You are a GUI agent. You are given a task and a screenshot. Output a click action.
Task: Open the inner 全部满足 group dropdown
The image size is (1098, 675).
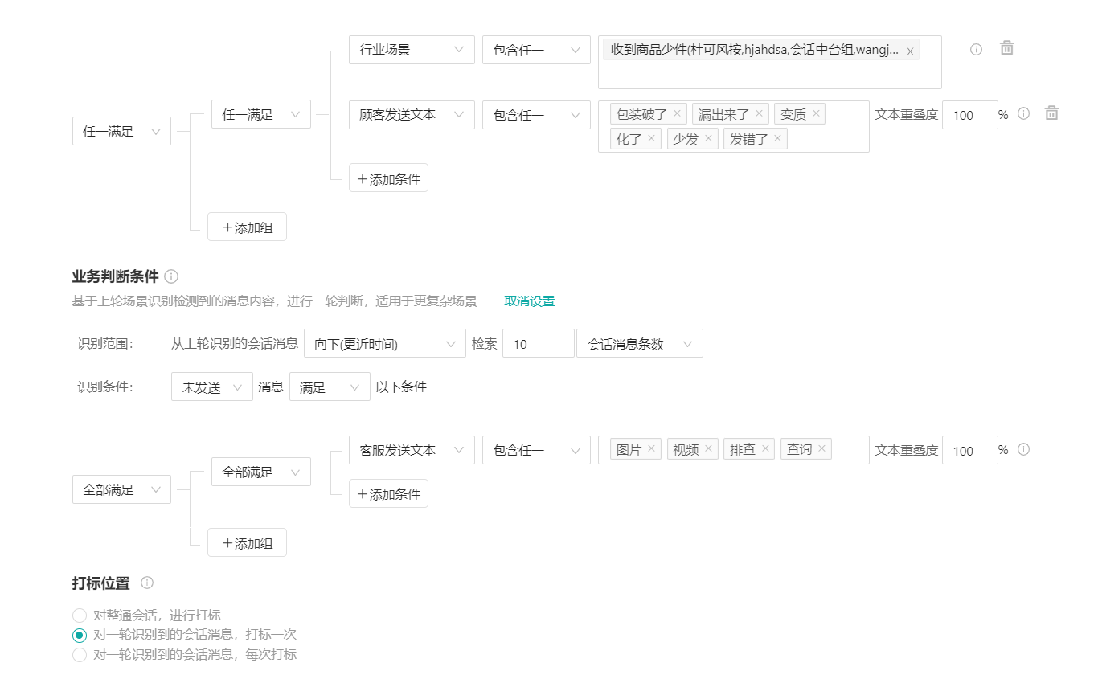pos(261,472)
